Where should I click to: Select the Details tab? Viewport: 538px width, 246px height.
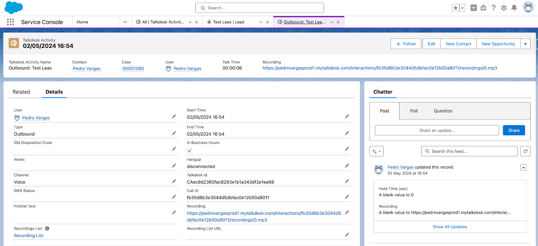coord(54,92)
